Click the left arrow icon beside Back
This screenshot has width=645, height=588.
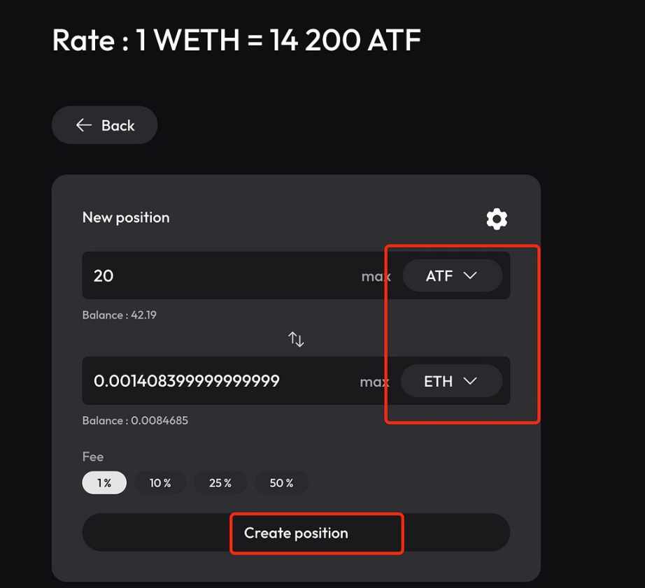(84, 125)
